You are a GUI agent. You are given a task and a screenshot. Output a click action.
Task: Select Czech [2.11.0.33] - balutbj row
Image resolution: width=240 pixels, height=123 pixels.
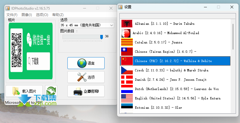(x=175, y=70)
